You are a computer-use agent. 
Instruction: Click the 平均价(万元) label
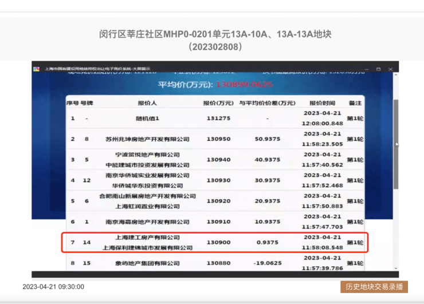point(186,85)
